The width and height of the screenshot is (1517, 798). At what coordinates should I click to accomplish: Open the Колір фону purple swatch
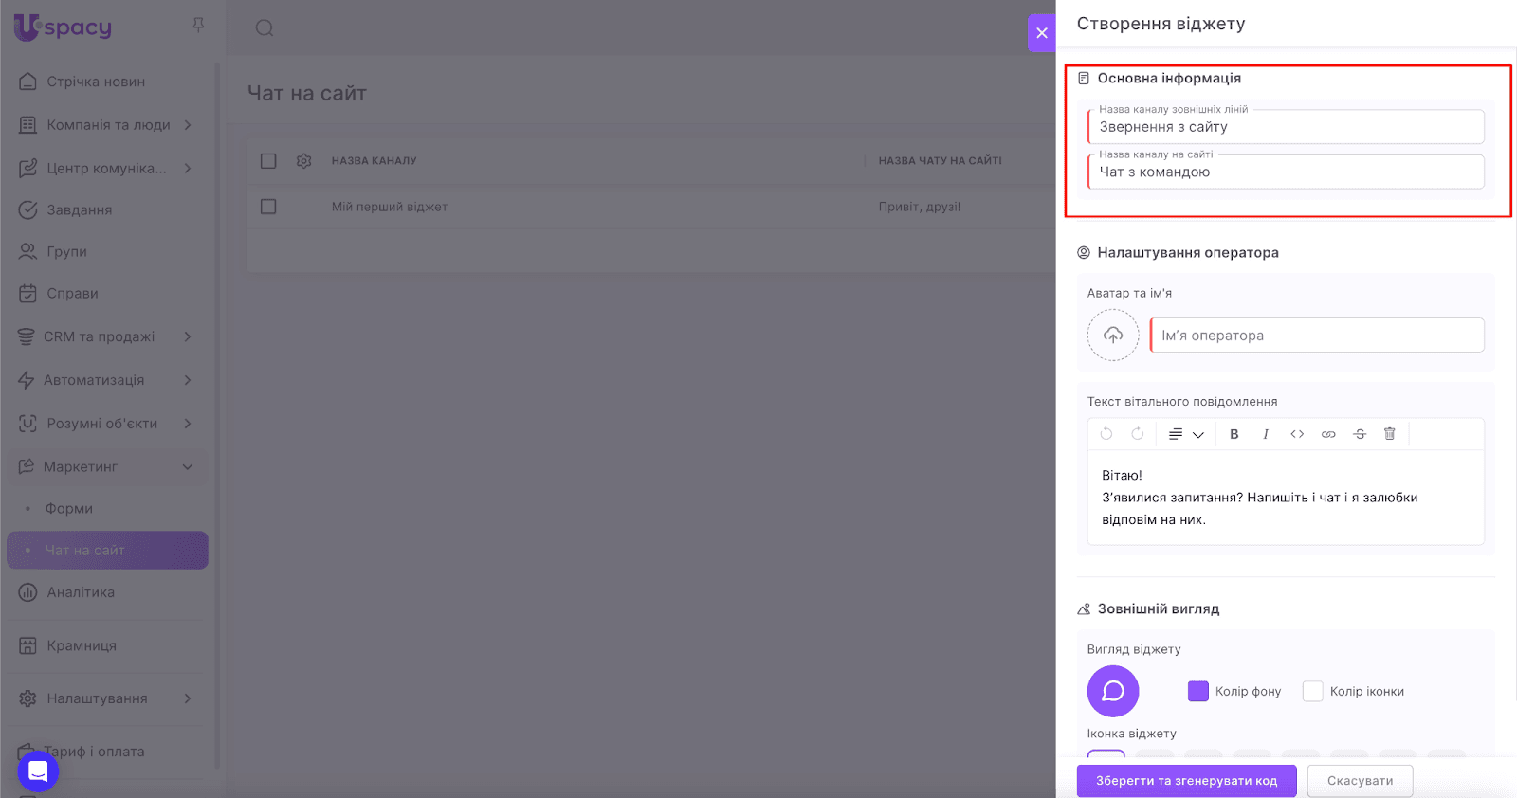[x=1198, y=691]
